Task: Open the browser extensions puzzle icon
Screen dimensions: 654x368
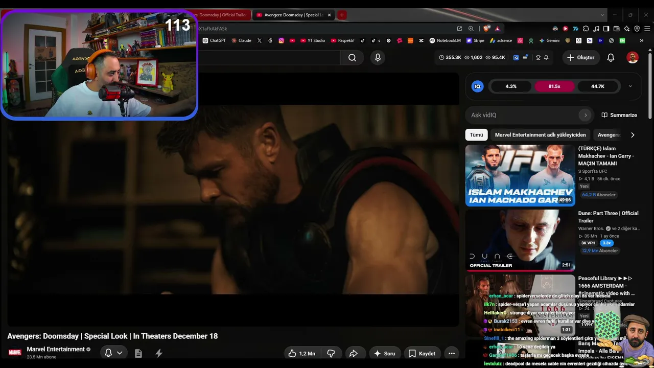Action: pos(586,29)
